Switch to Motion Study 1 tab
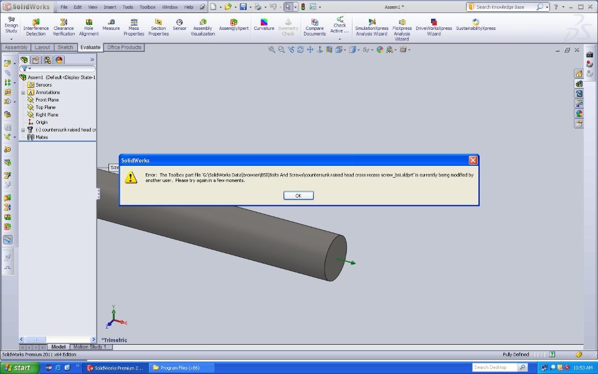The height and width of the screenshot is (374, 598). 90,347
